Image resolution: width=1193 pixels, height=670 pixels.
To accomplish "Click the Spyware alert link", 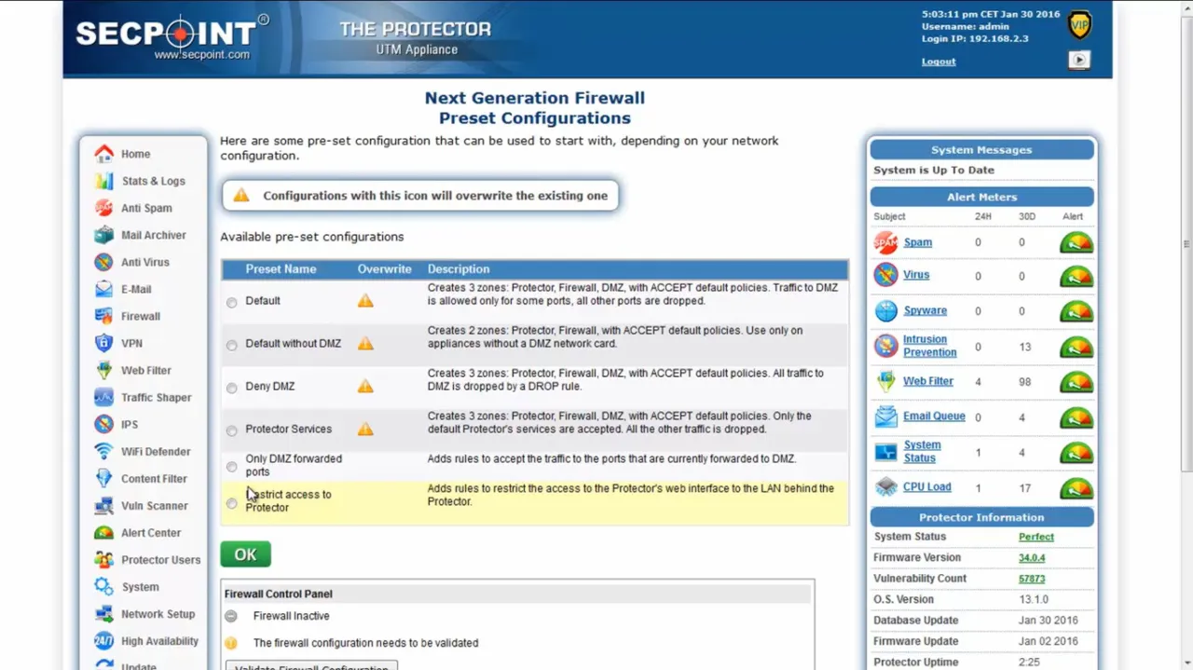I will pyautogui.click(x=925, y=310).
